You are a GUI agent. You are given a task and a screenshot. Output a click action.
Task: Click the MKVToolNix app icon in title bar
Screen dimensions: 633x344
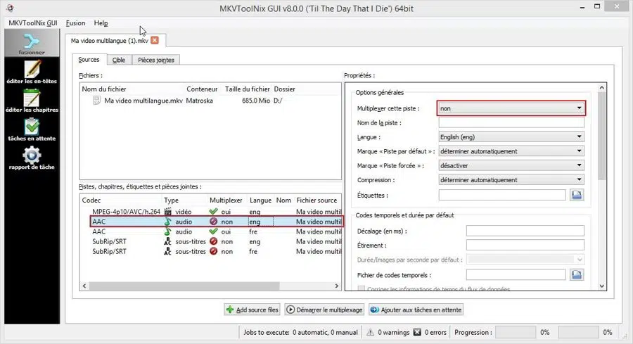tap(10, 8)
